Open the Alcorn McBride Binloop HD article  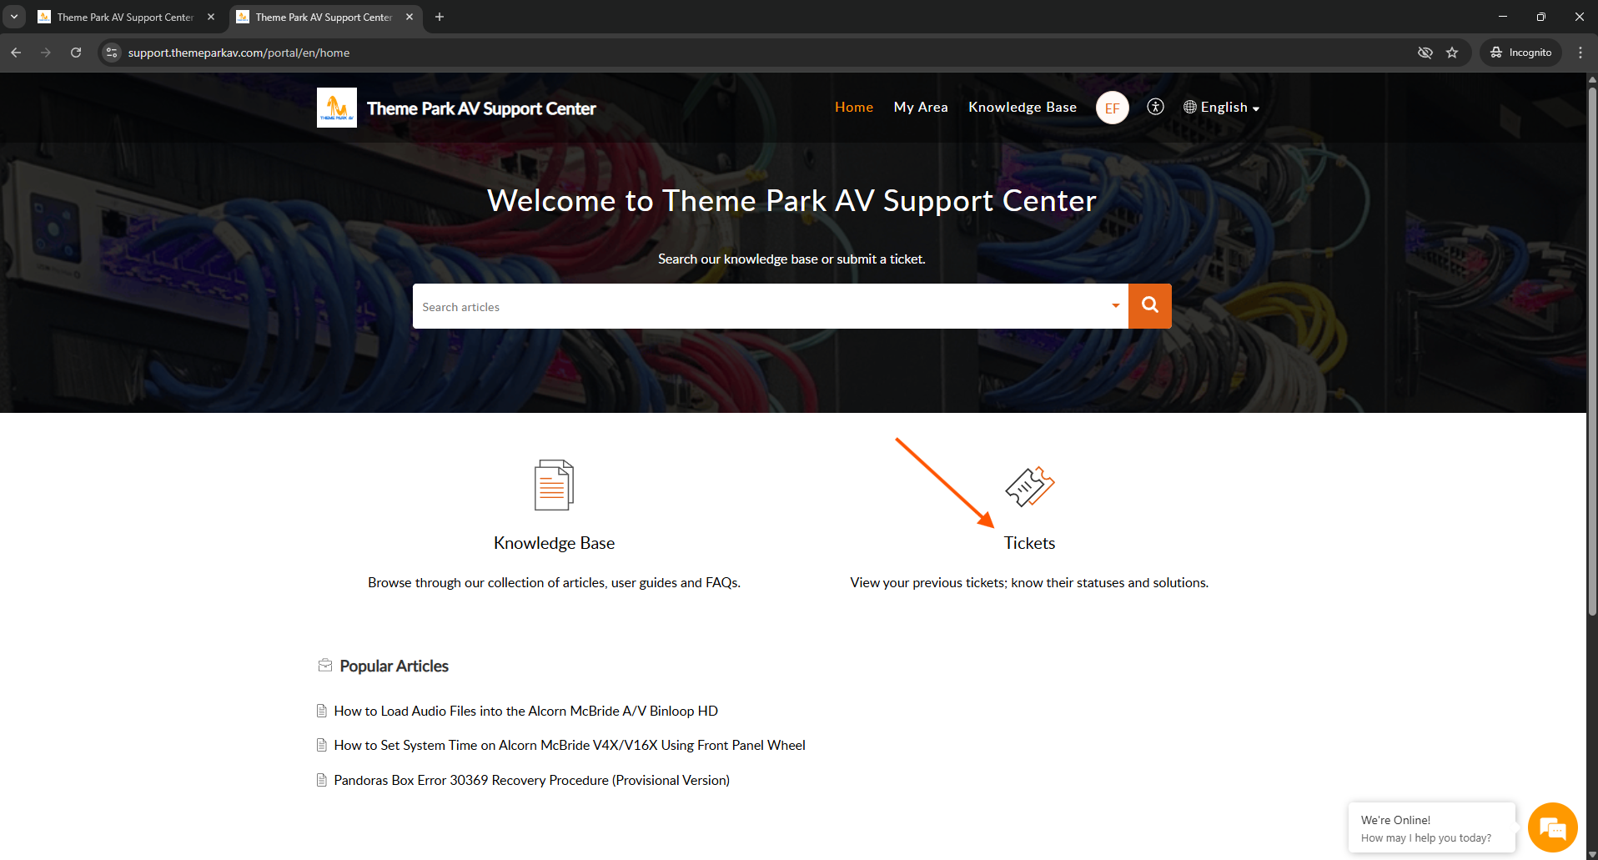525,711
